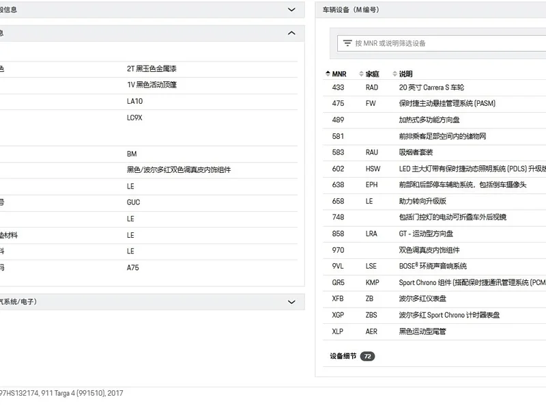Select the LED 主大灯 PDLS equipment description
Viewport: 546px width, 410px height.
coord(472,169)
